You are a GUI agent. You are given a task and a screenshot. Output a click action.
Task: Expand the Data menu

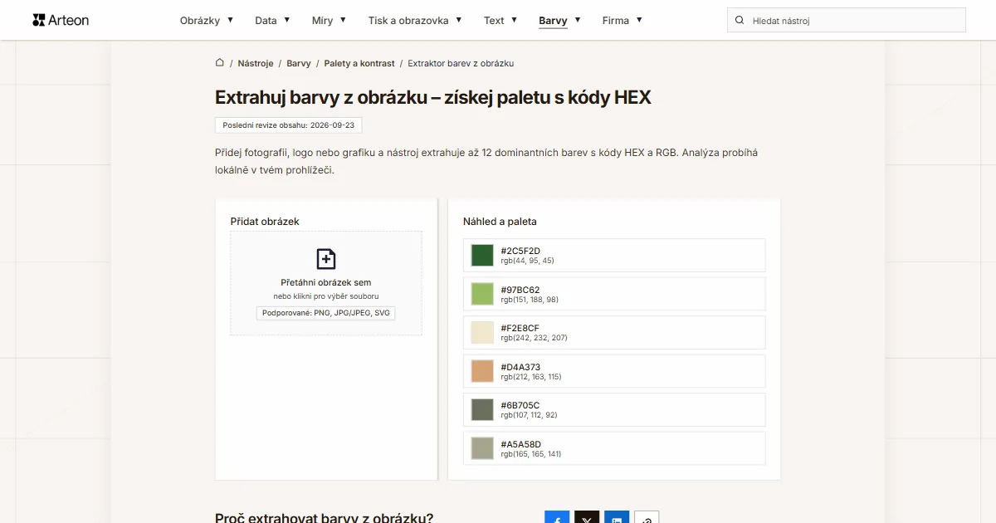(x=272, y=21)
